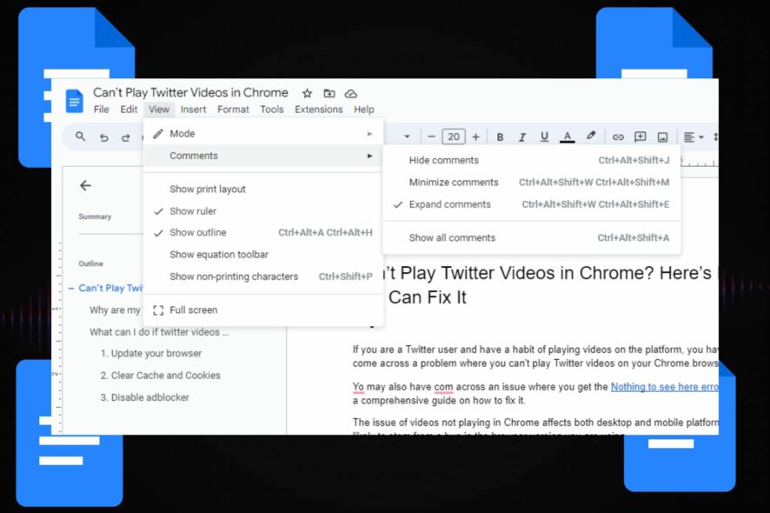Jump to outline heading Can't Play Twi
770x513 pixels.
click(110, 288)
